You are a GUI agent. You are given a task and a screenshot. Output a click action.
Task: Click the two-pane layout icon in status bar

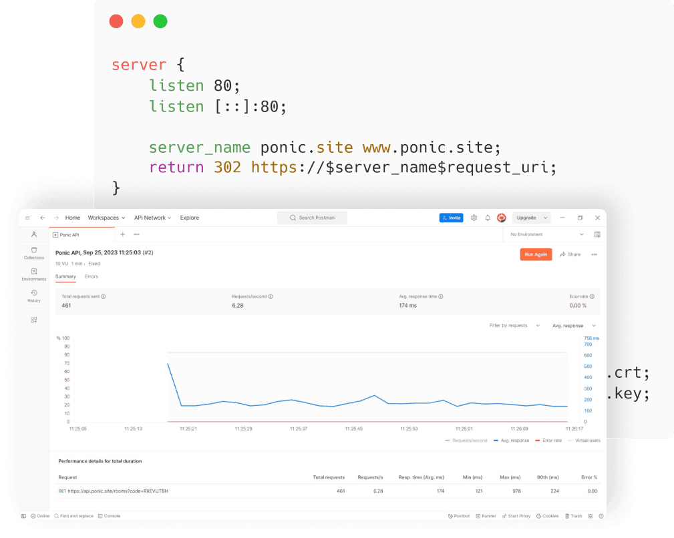tap(591, 516)
